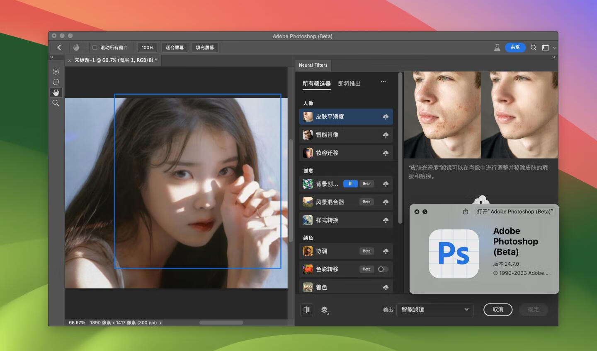The image size is (597, 351).
Task: Click the Ps app icon in popup
Action: (454, 254)
